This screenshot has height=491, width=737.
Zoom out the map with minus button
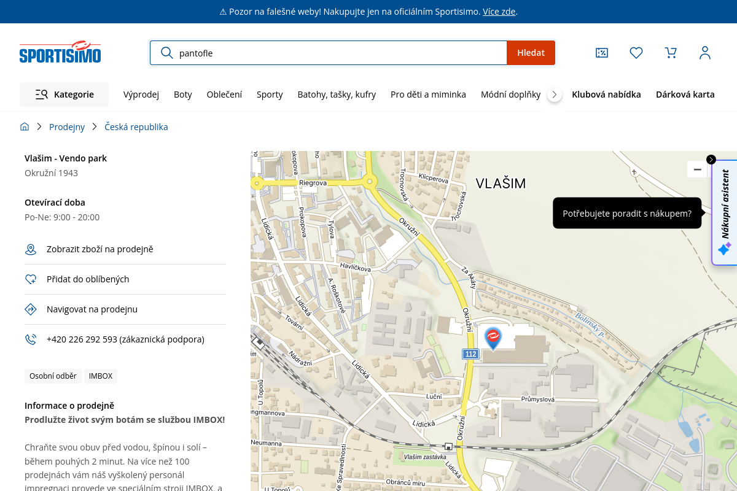(x=697, y=169)
